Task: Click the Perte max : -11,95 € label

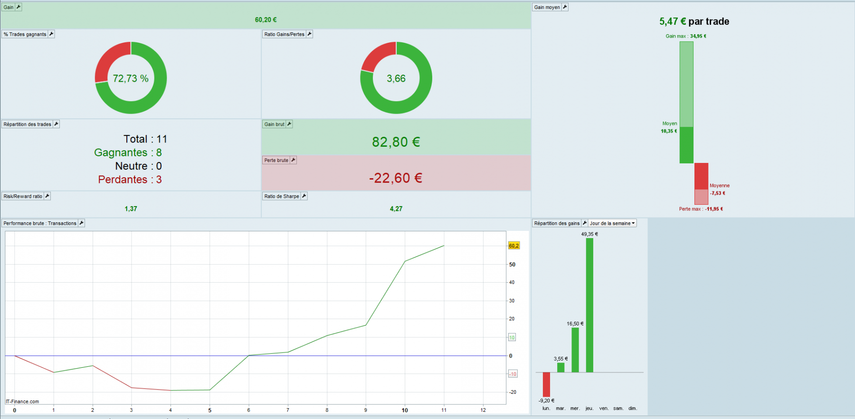Action: (x=701, y=209)
